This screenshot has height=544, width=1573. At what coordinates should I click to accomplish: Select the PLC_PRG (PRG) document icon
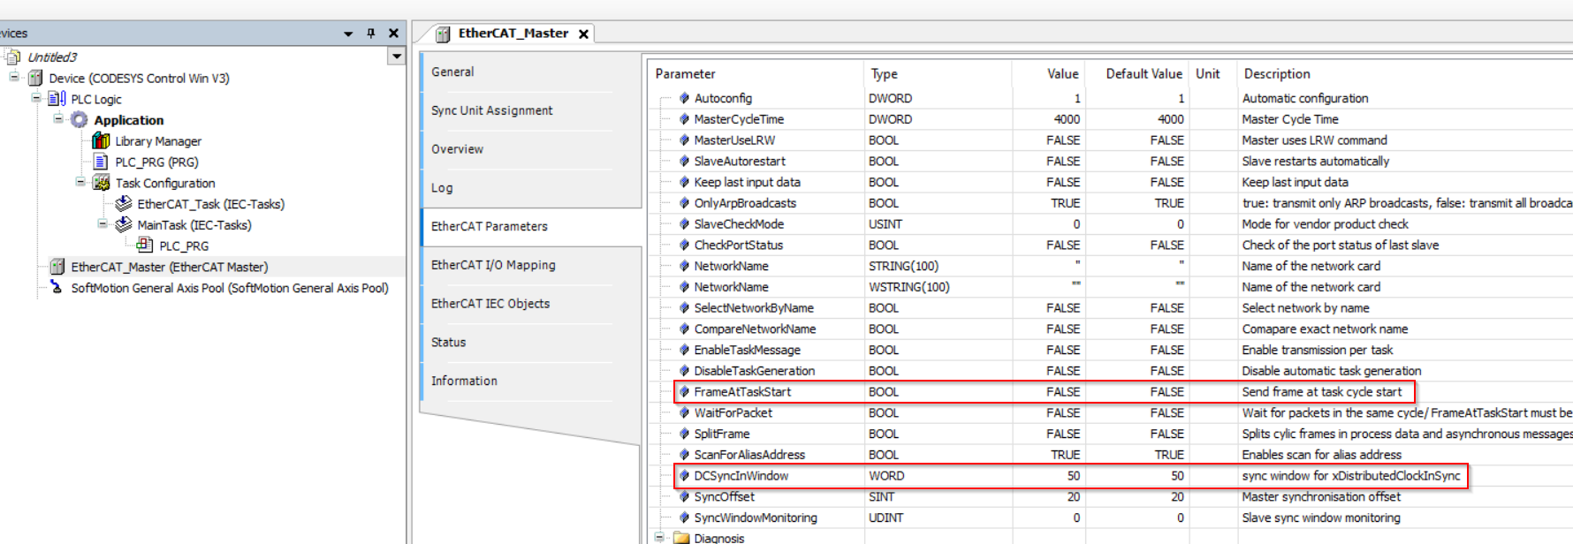tap(102, 162)
